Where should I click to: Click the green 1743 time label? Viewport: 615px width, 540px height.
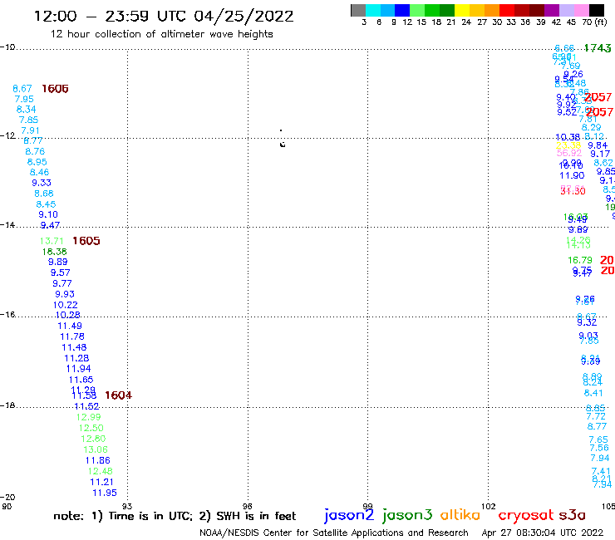click(x=598, y=48)
